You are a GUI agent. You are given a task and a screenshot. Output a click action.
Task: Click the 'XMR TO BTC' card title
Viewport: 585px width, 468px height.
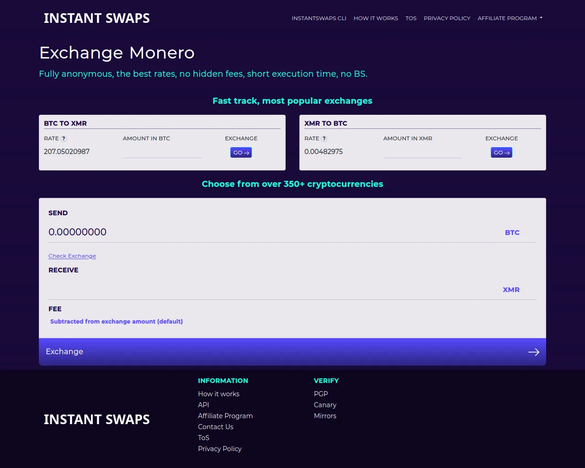tap(326, 123)
